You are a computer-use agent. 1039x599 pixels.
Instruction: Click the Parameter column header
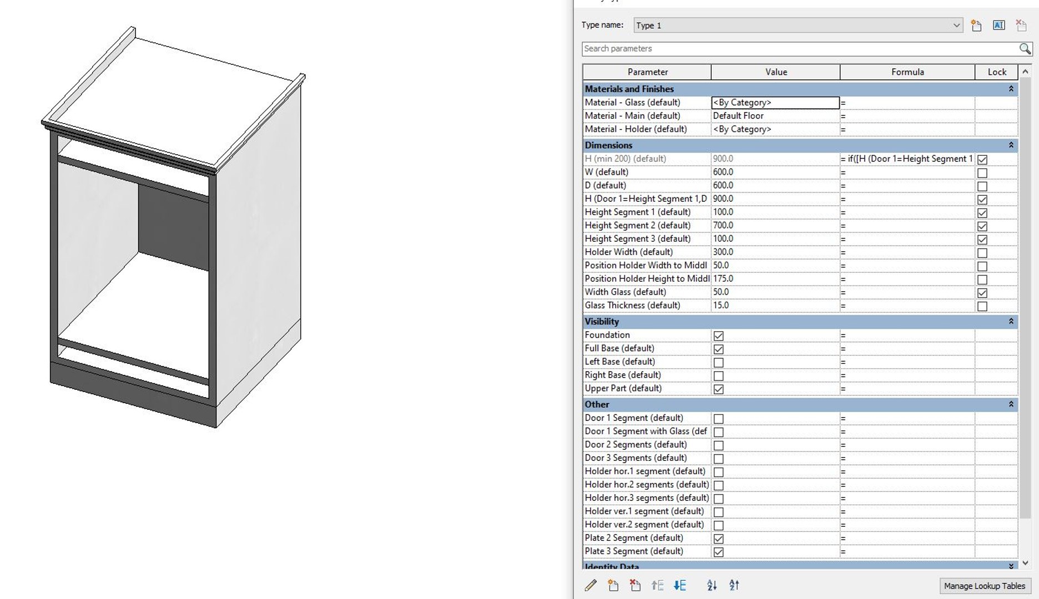pyautogui.click(x=647, y=72)
